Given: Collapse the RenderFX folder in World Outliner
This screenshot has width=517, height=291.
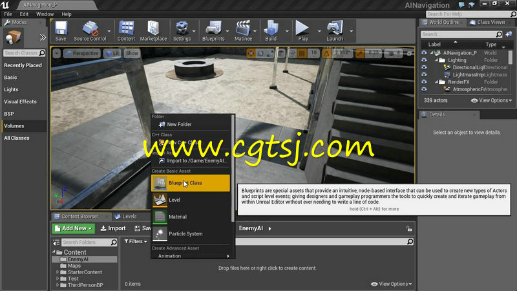Looking at the screenshot, I should pos(436,82).
